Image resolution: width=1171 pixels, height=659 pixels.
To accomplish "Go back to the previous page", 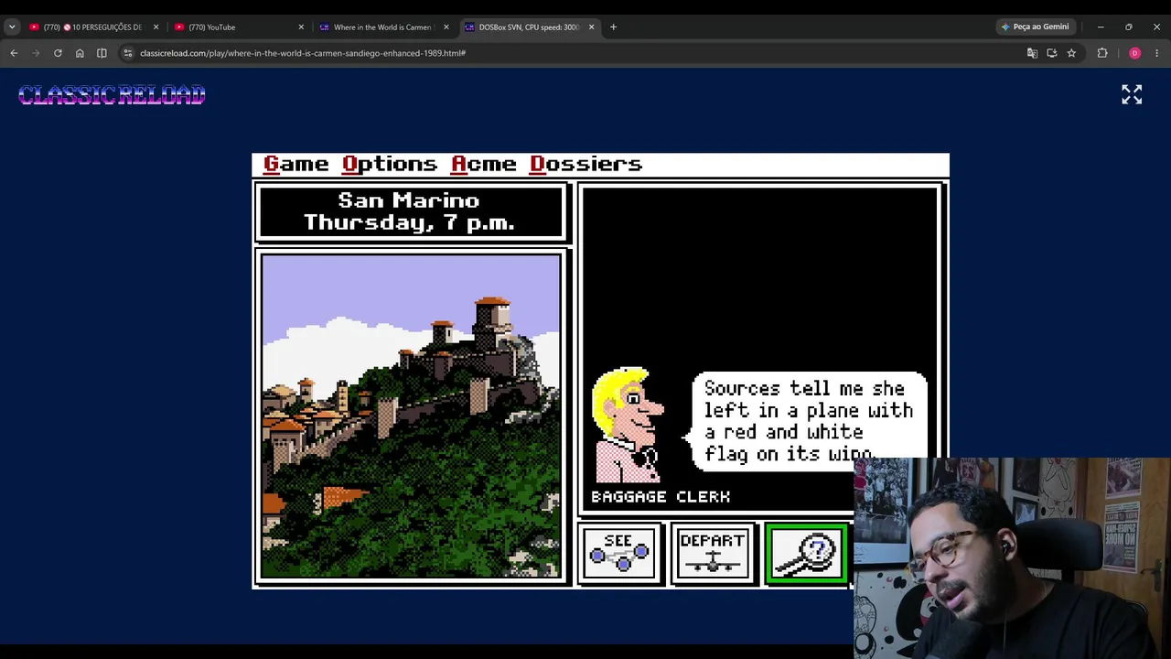I will [14, 53].
